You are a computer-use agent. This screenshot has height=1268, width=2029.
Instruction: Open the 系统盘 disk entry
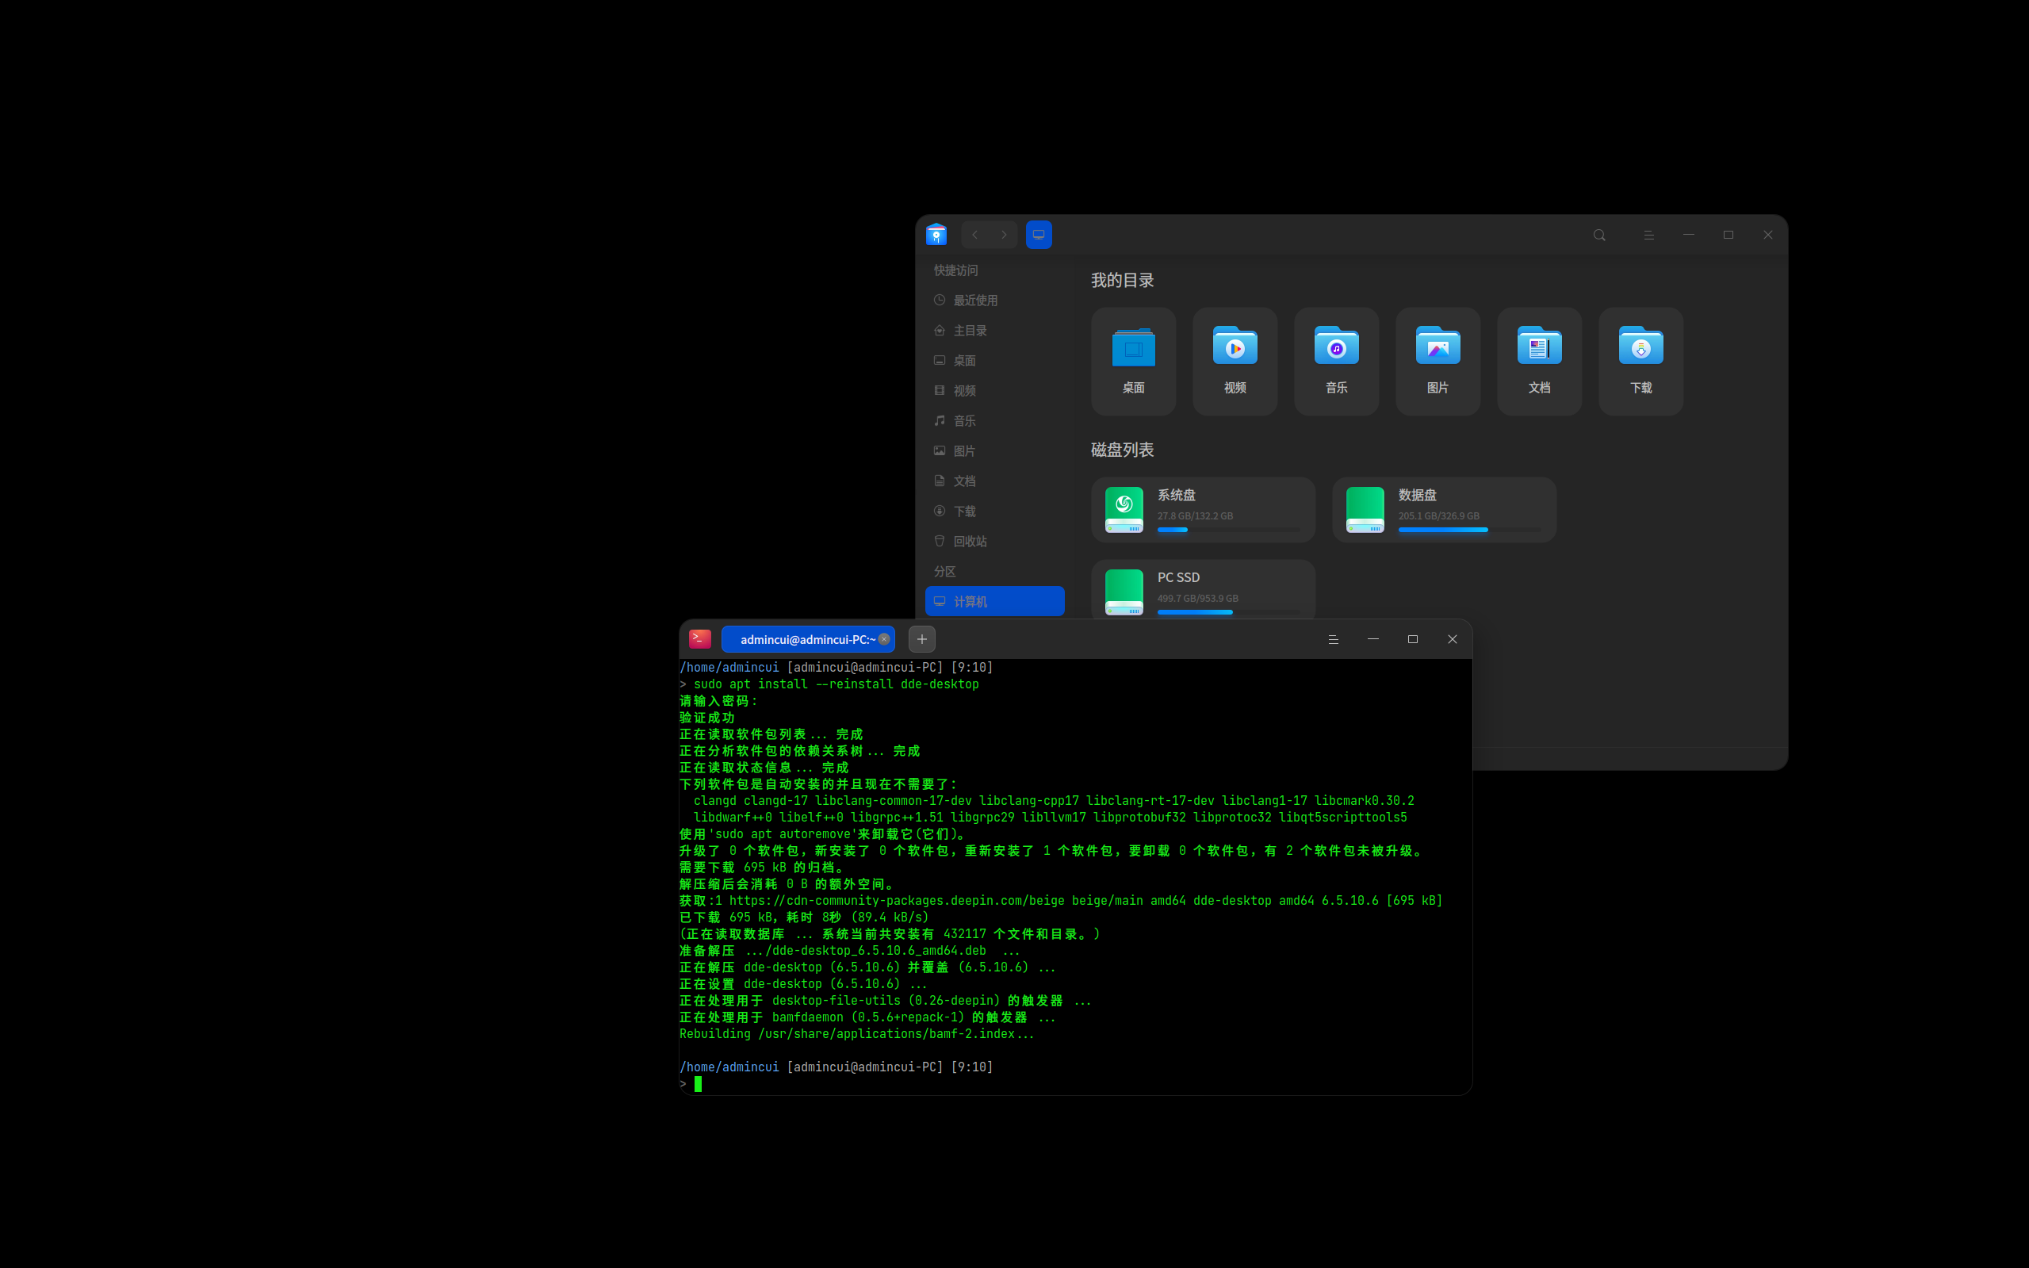tap(1203, 510)
